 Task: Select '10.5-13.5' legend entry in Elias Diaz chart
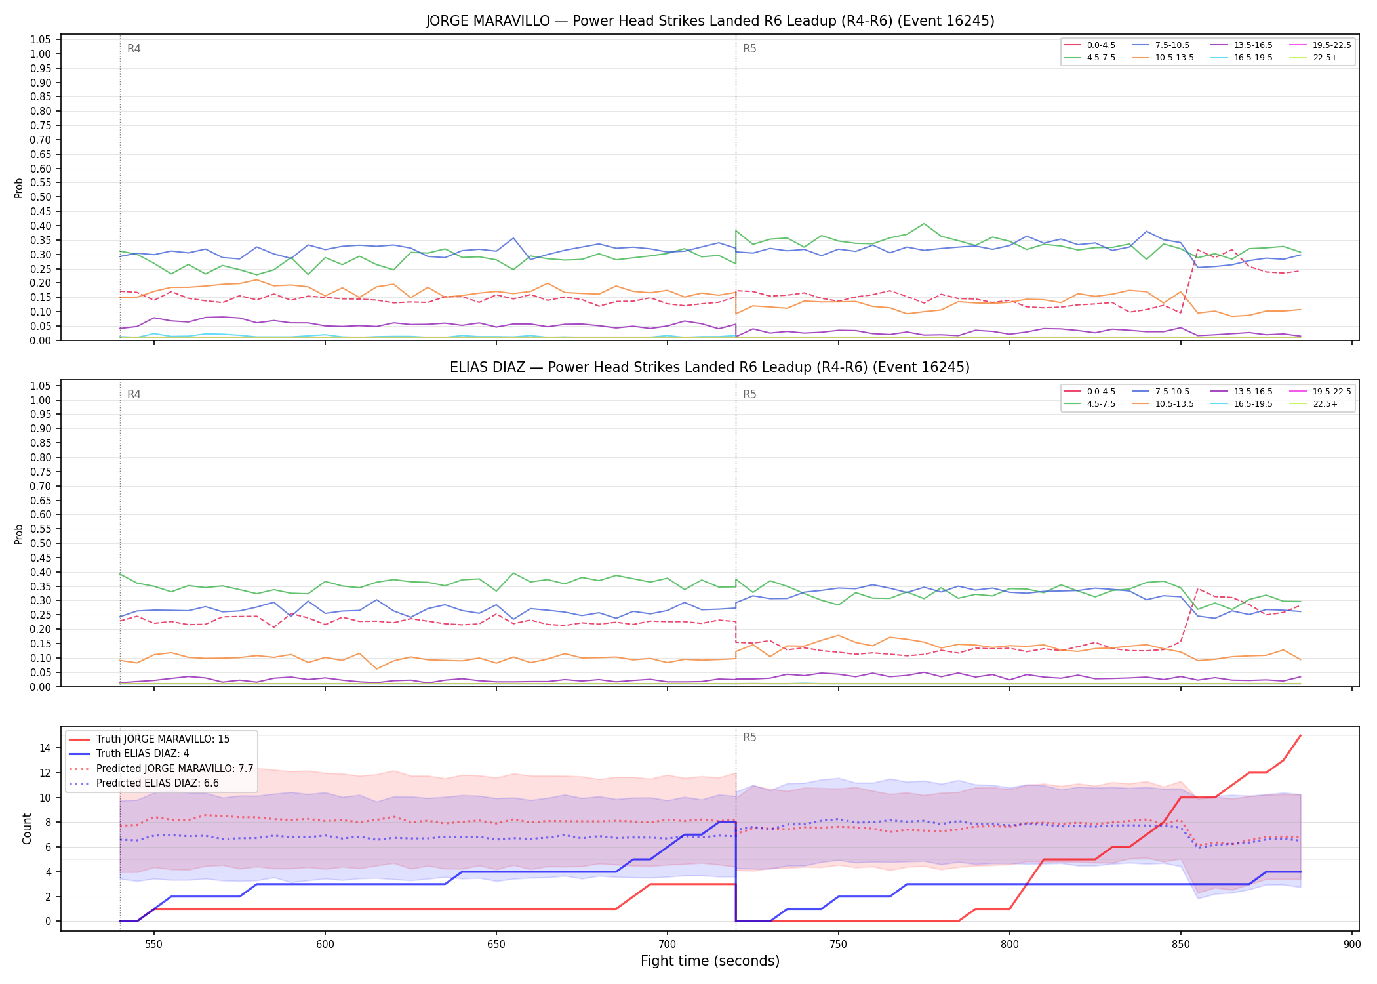pos(1163,404)
